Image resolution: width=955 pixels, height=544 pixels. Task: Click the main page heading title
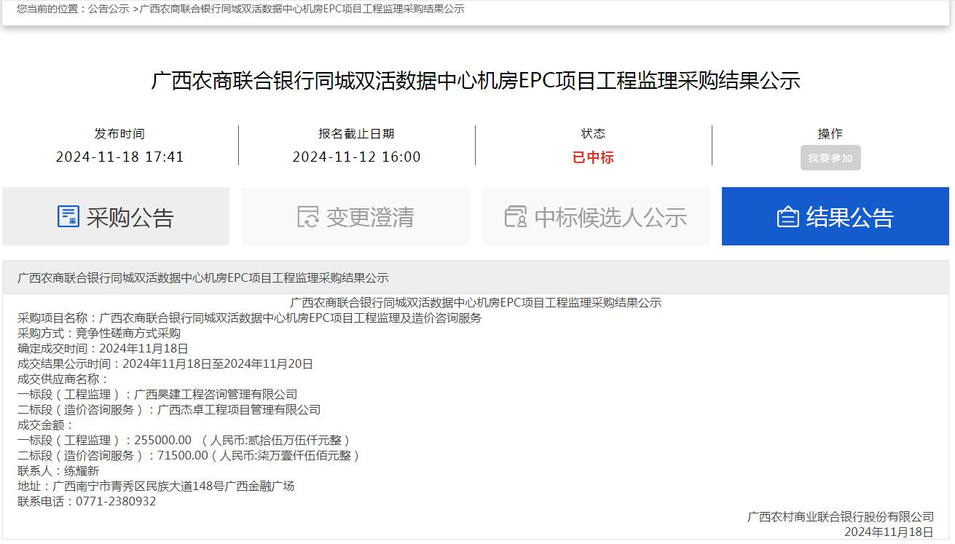click(x=476, y=80)
